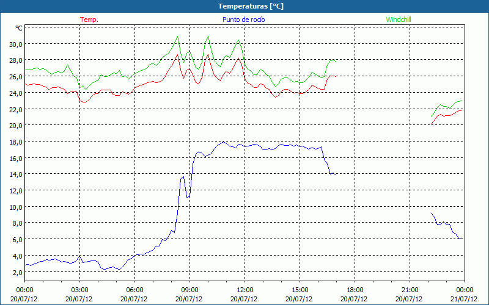
Task: Click the 06:00 time axis label
Action: [134, 290]
